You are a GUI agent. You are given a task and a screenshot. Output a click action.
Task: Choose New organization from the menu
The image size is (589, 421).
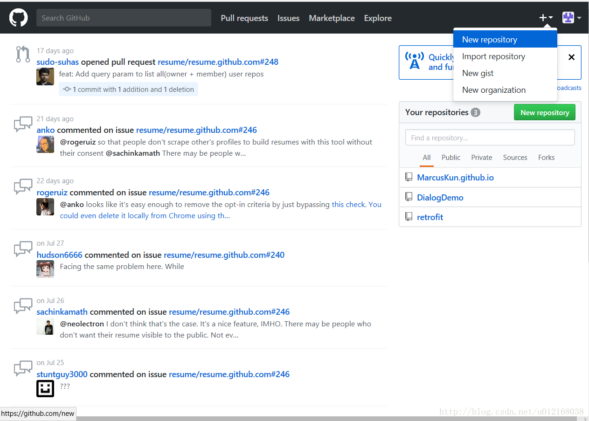(505, 90)
